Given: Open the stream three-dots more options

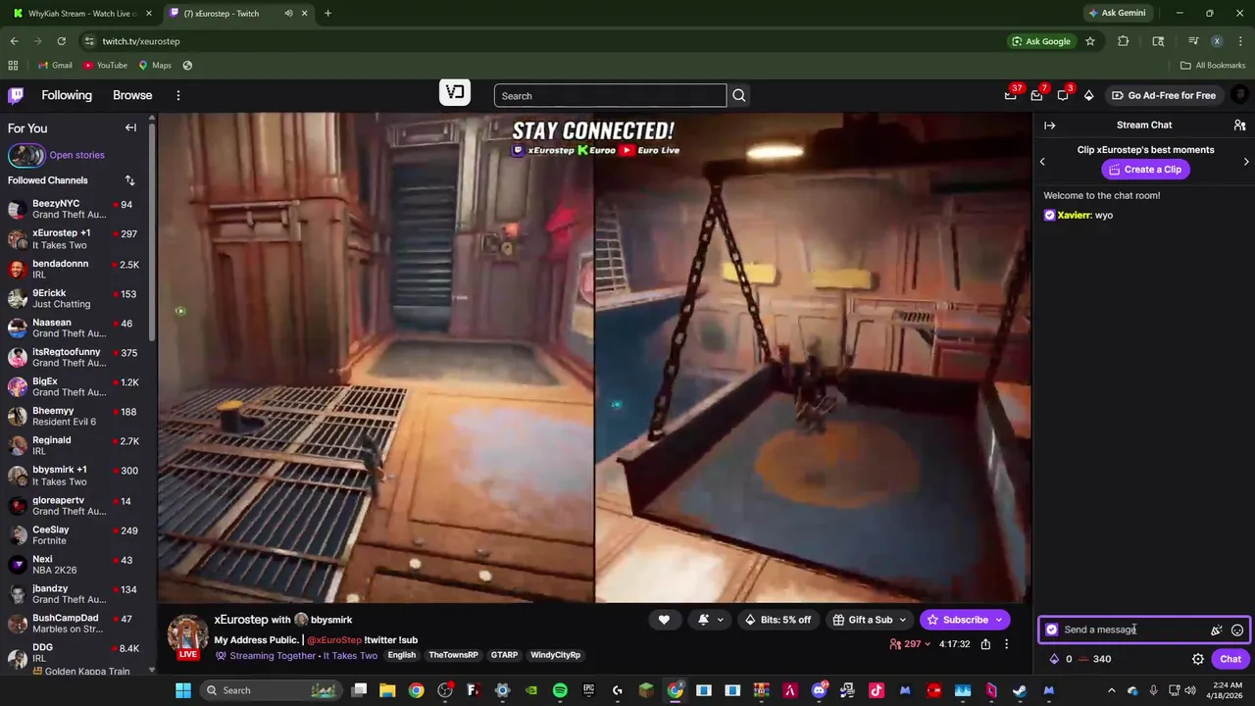Looking at the screenshot, I should pyautogui.click(x=1006, y=644).
